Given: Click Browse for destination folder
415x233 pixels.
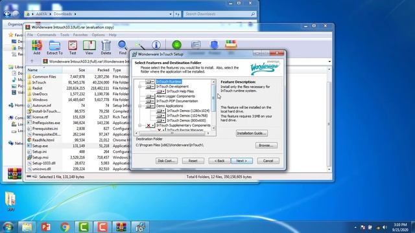Looking at the screenshot, I should tap(267, 145).
